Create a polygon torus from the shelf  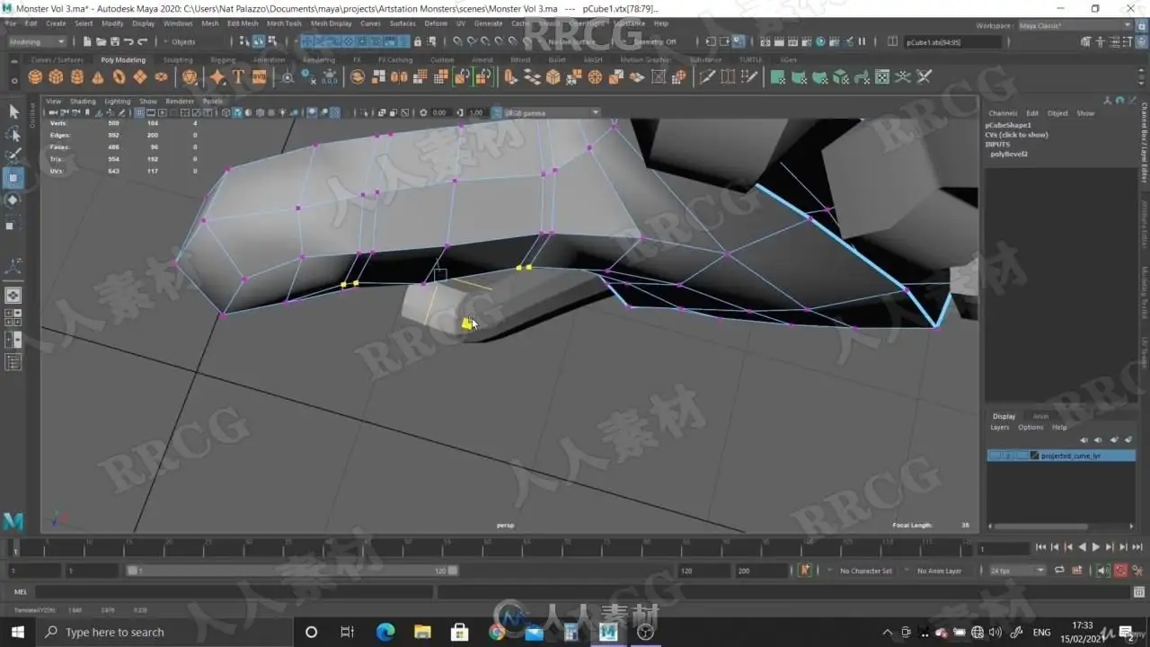tap(119, 77)
